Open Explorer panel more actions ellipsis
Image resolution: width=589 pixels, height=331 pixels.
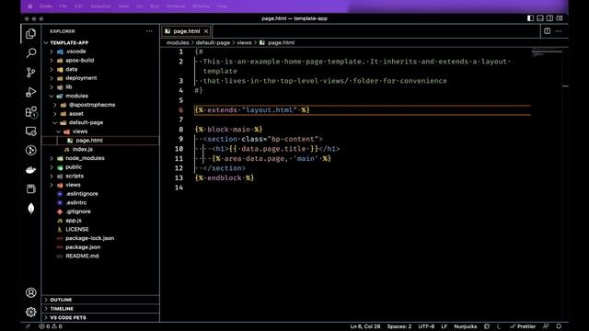click(149, 31)
